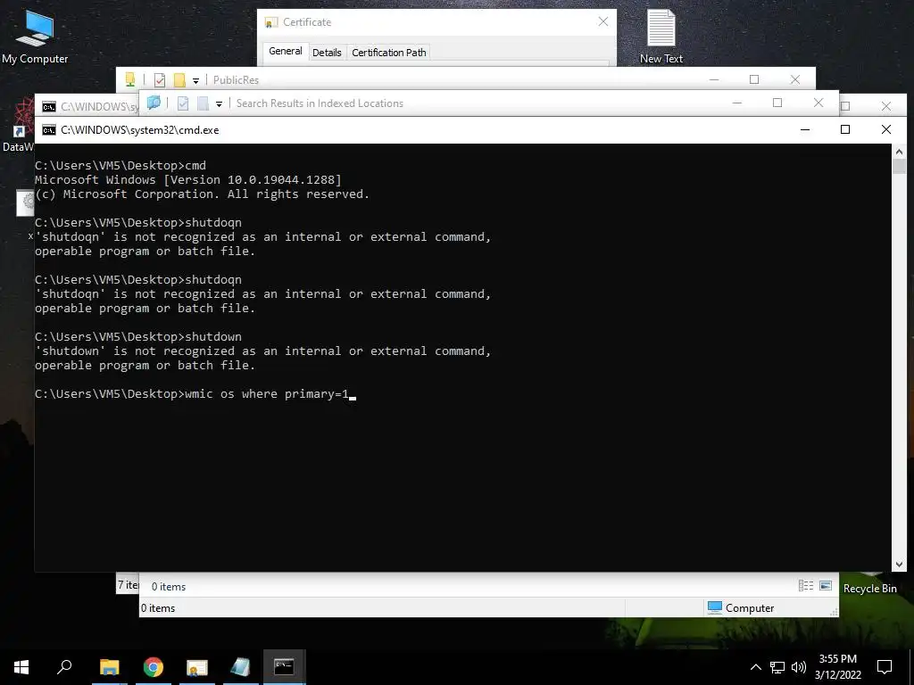Maximize the PublicRes window

(754, 79)
